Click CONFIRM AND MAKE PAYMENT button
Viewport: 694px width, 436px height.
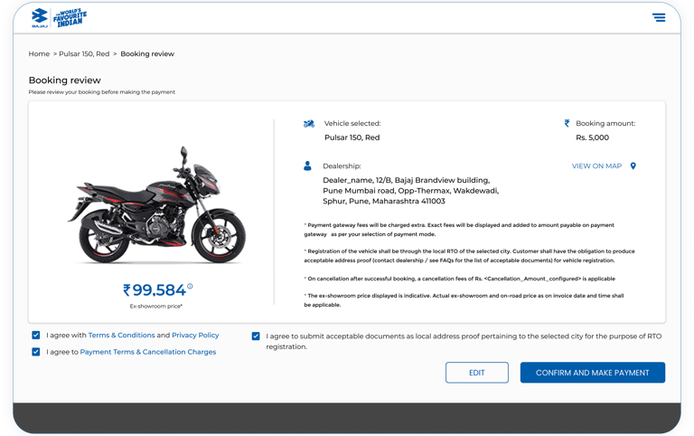[592, 373]
